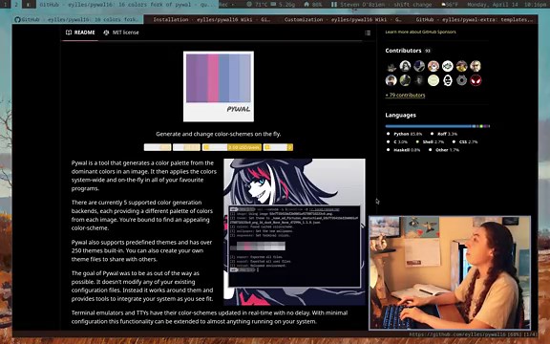Click the C 3.0% language link

[397, 141]
